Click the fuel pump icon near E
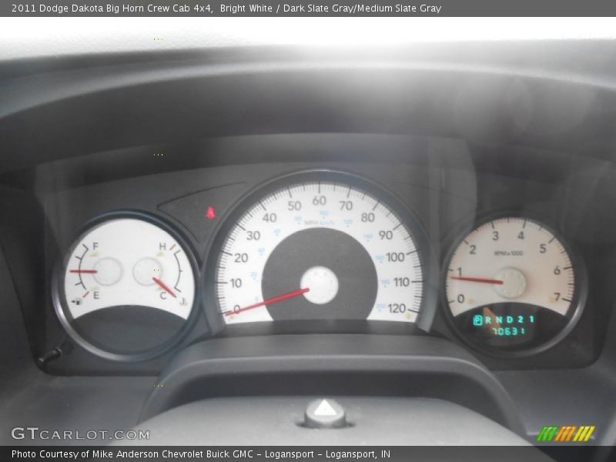The width and height of the screenshot is (616, 462). pos(78,302)
